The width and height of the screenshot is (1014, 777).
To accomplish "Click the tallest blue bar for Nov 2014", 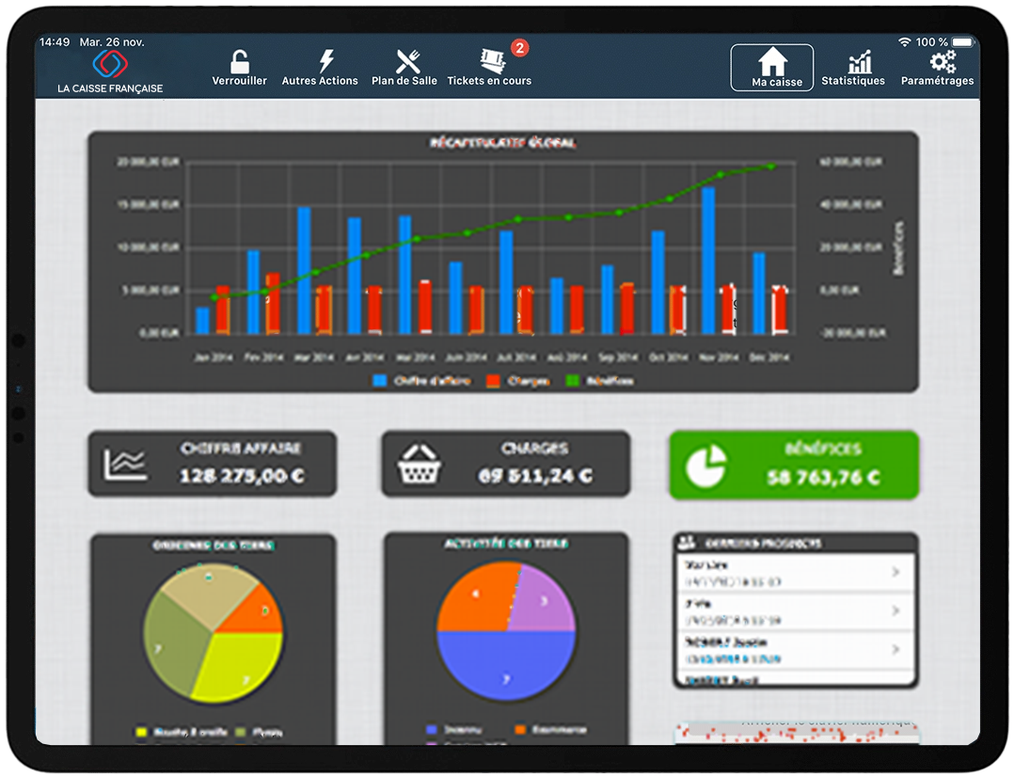I will click(707, 261).
